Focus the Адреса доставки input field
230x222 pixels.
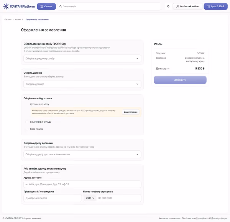(82, 184)
